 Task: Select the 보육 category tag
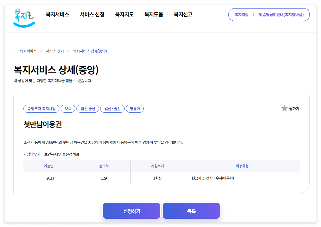[68, 109]
